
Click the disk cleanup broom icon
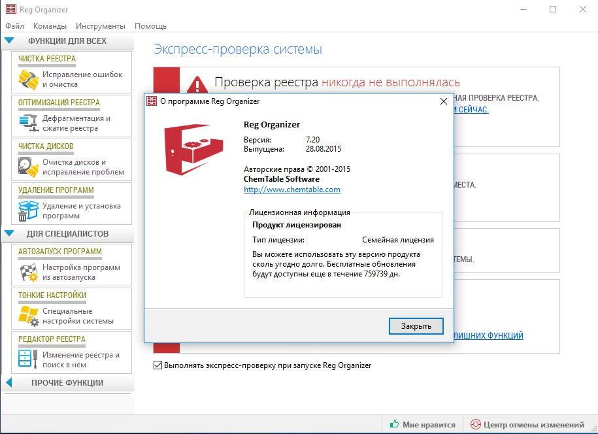tap(28, 167)
